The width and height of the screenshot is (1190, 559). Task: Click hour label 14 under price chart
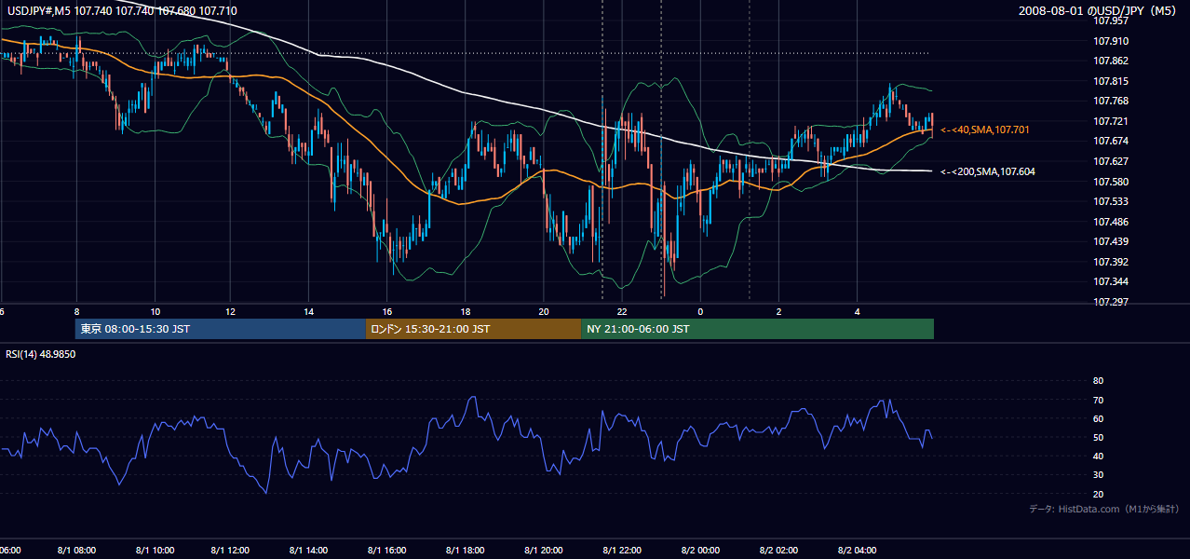pyautogui.click(x=308, y=311)
